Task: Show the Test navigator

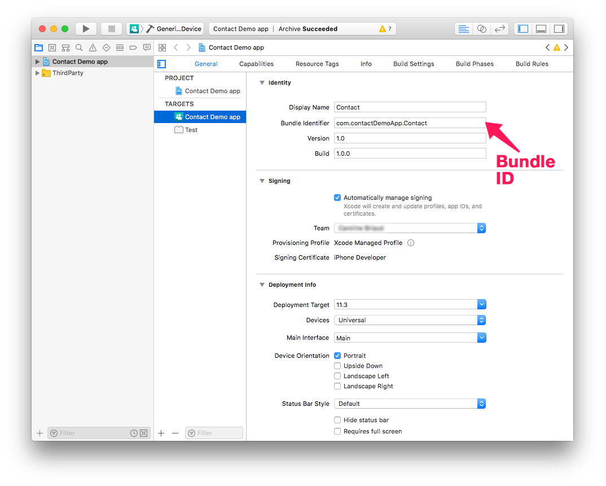Action: 106,47
